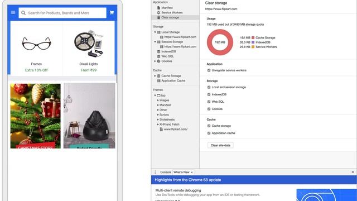Click the Clear site data button

coord(220,145)
